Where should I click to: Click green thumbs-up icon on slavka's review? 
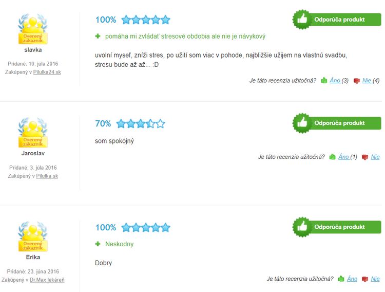click(324, 80)
